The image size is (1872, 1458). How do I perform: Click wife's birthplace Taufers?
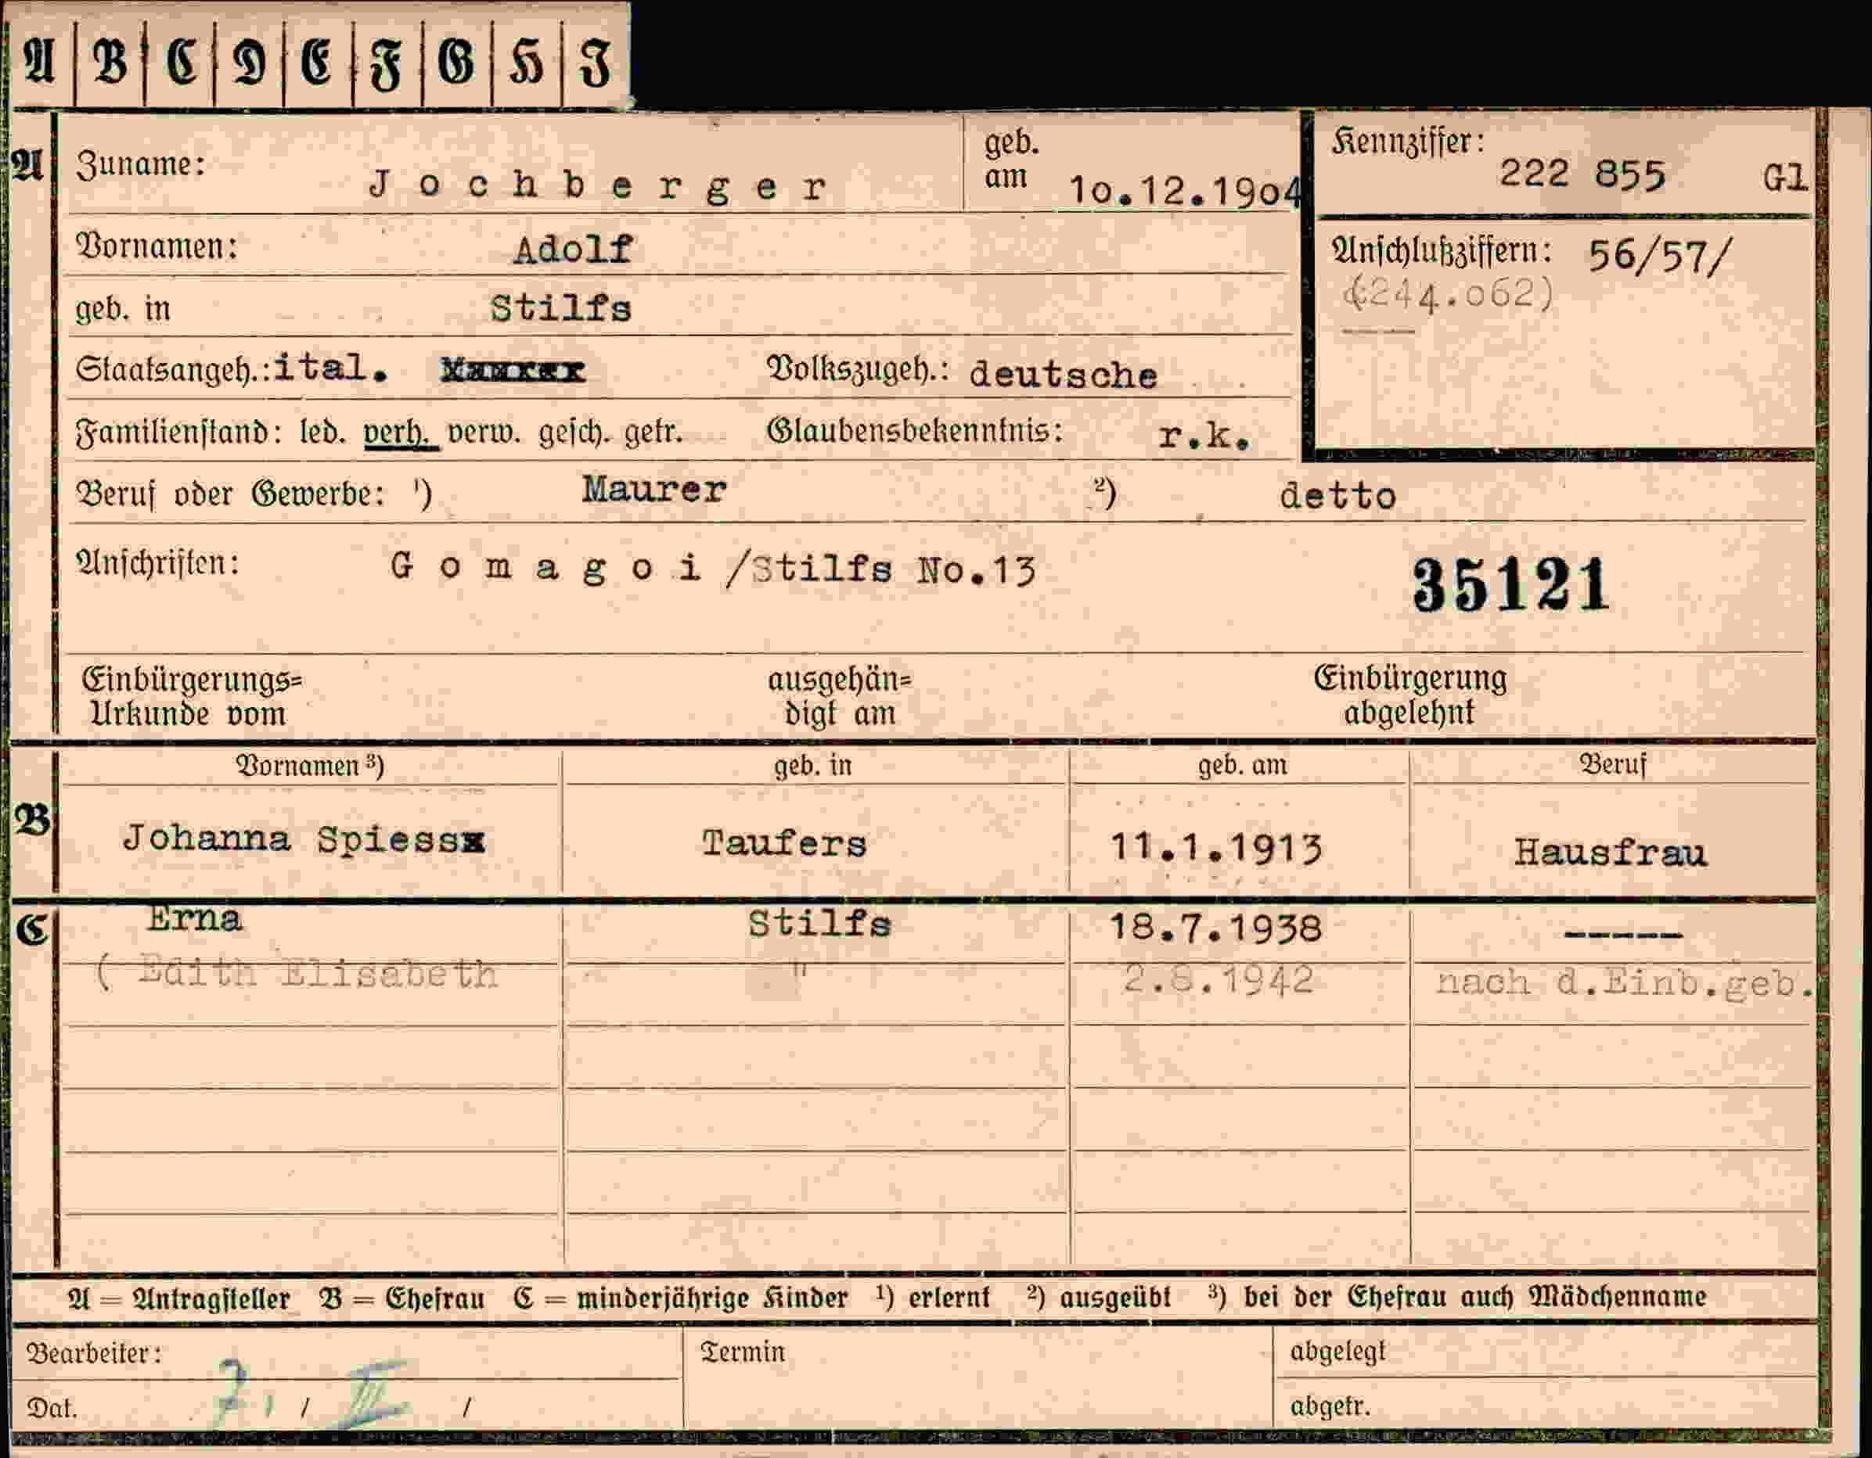[x=784, y=844]
